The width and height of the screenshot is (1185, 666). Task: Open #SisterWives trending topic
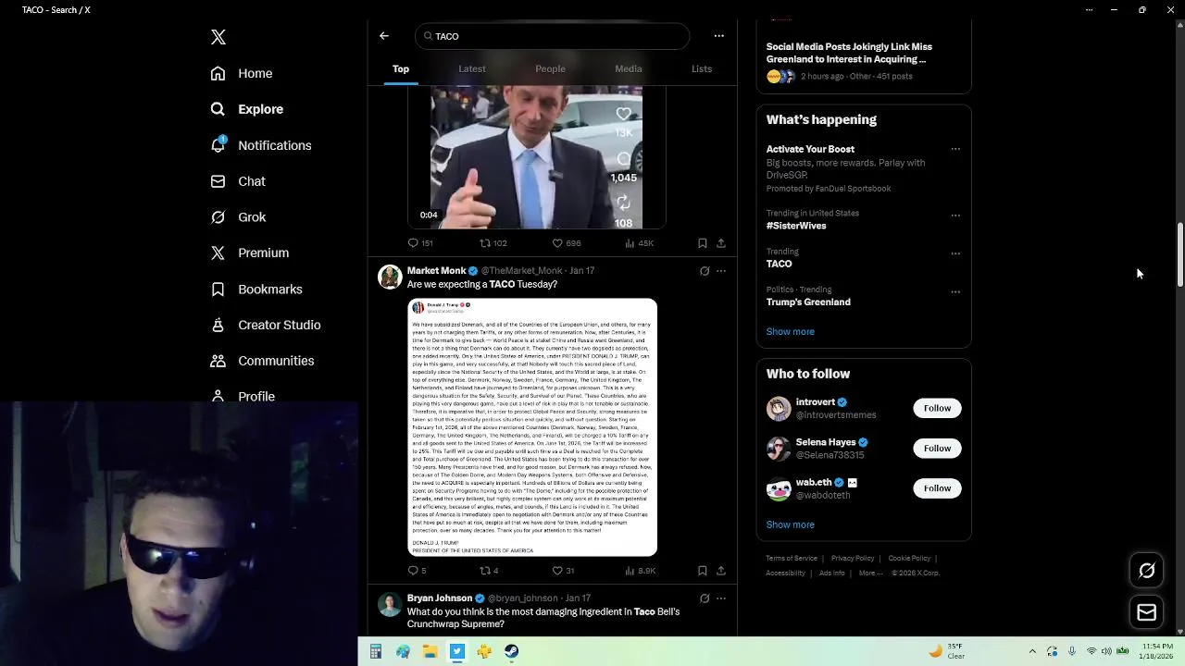click(796, 226)
